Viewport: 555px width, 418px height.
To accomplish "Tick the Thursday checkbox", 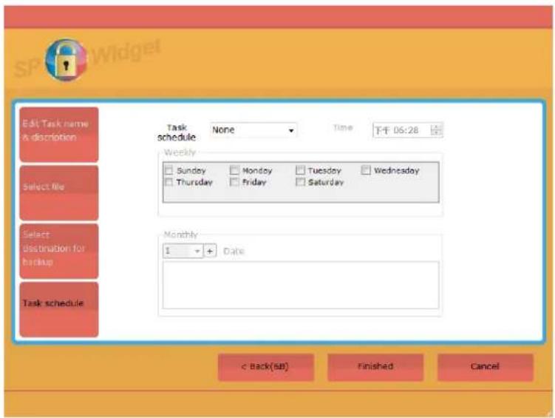I will pyautogui.click(x=168, y=182).
